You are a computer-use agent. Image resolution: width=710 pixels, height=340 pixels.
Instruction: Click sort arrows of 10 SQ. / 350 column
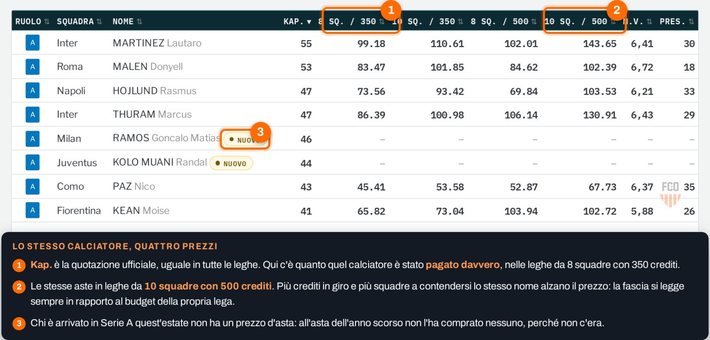pyautogui.click(x=460, y=21)
